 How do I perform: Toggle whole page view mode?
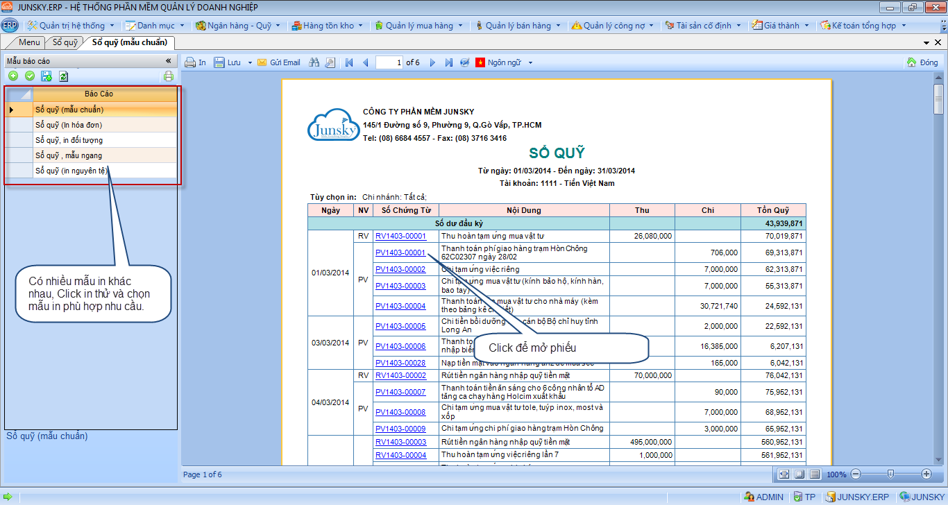799,474
